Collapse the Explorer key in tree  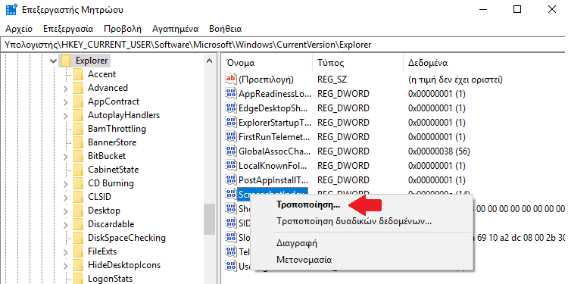click(x=54, y=61)
